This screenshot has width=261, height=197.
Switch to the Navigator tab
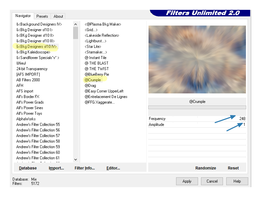click(x=23, y=16)
